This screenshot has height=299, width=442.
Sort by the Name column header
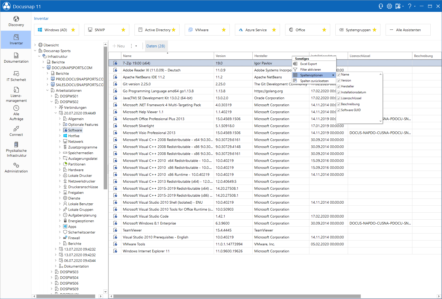click(167, 56)
